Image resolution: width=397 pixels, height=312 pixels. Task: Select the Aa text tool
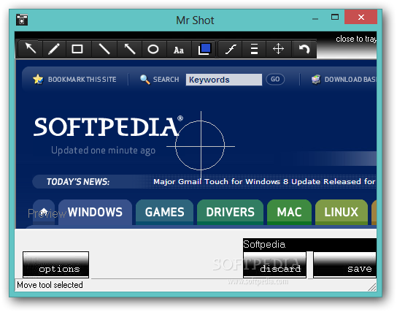tap(179, 49)
